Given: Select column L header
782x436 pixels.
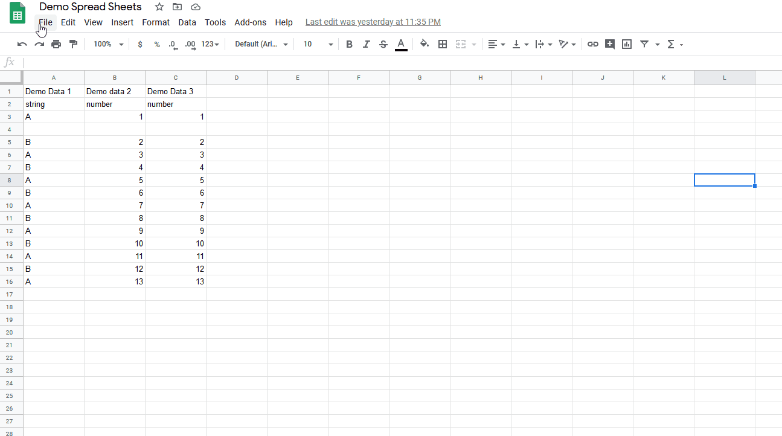Looking at the screenshot, I should (725, 77).
